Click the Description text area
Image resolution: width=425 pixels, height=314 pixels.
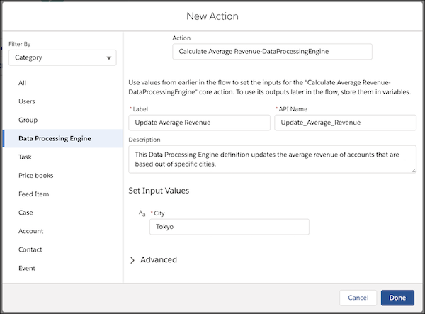click(272, 159)
